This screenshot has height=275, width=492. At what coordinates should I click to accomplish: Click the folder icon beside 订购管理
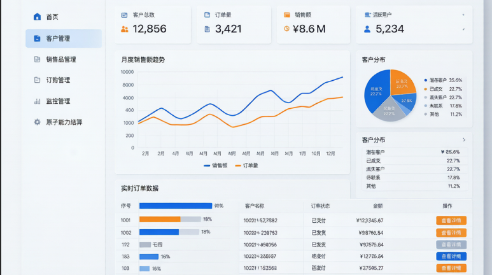pyautogui.click(x=37, y=80)
